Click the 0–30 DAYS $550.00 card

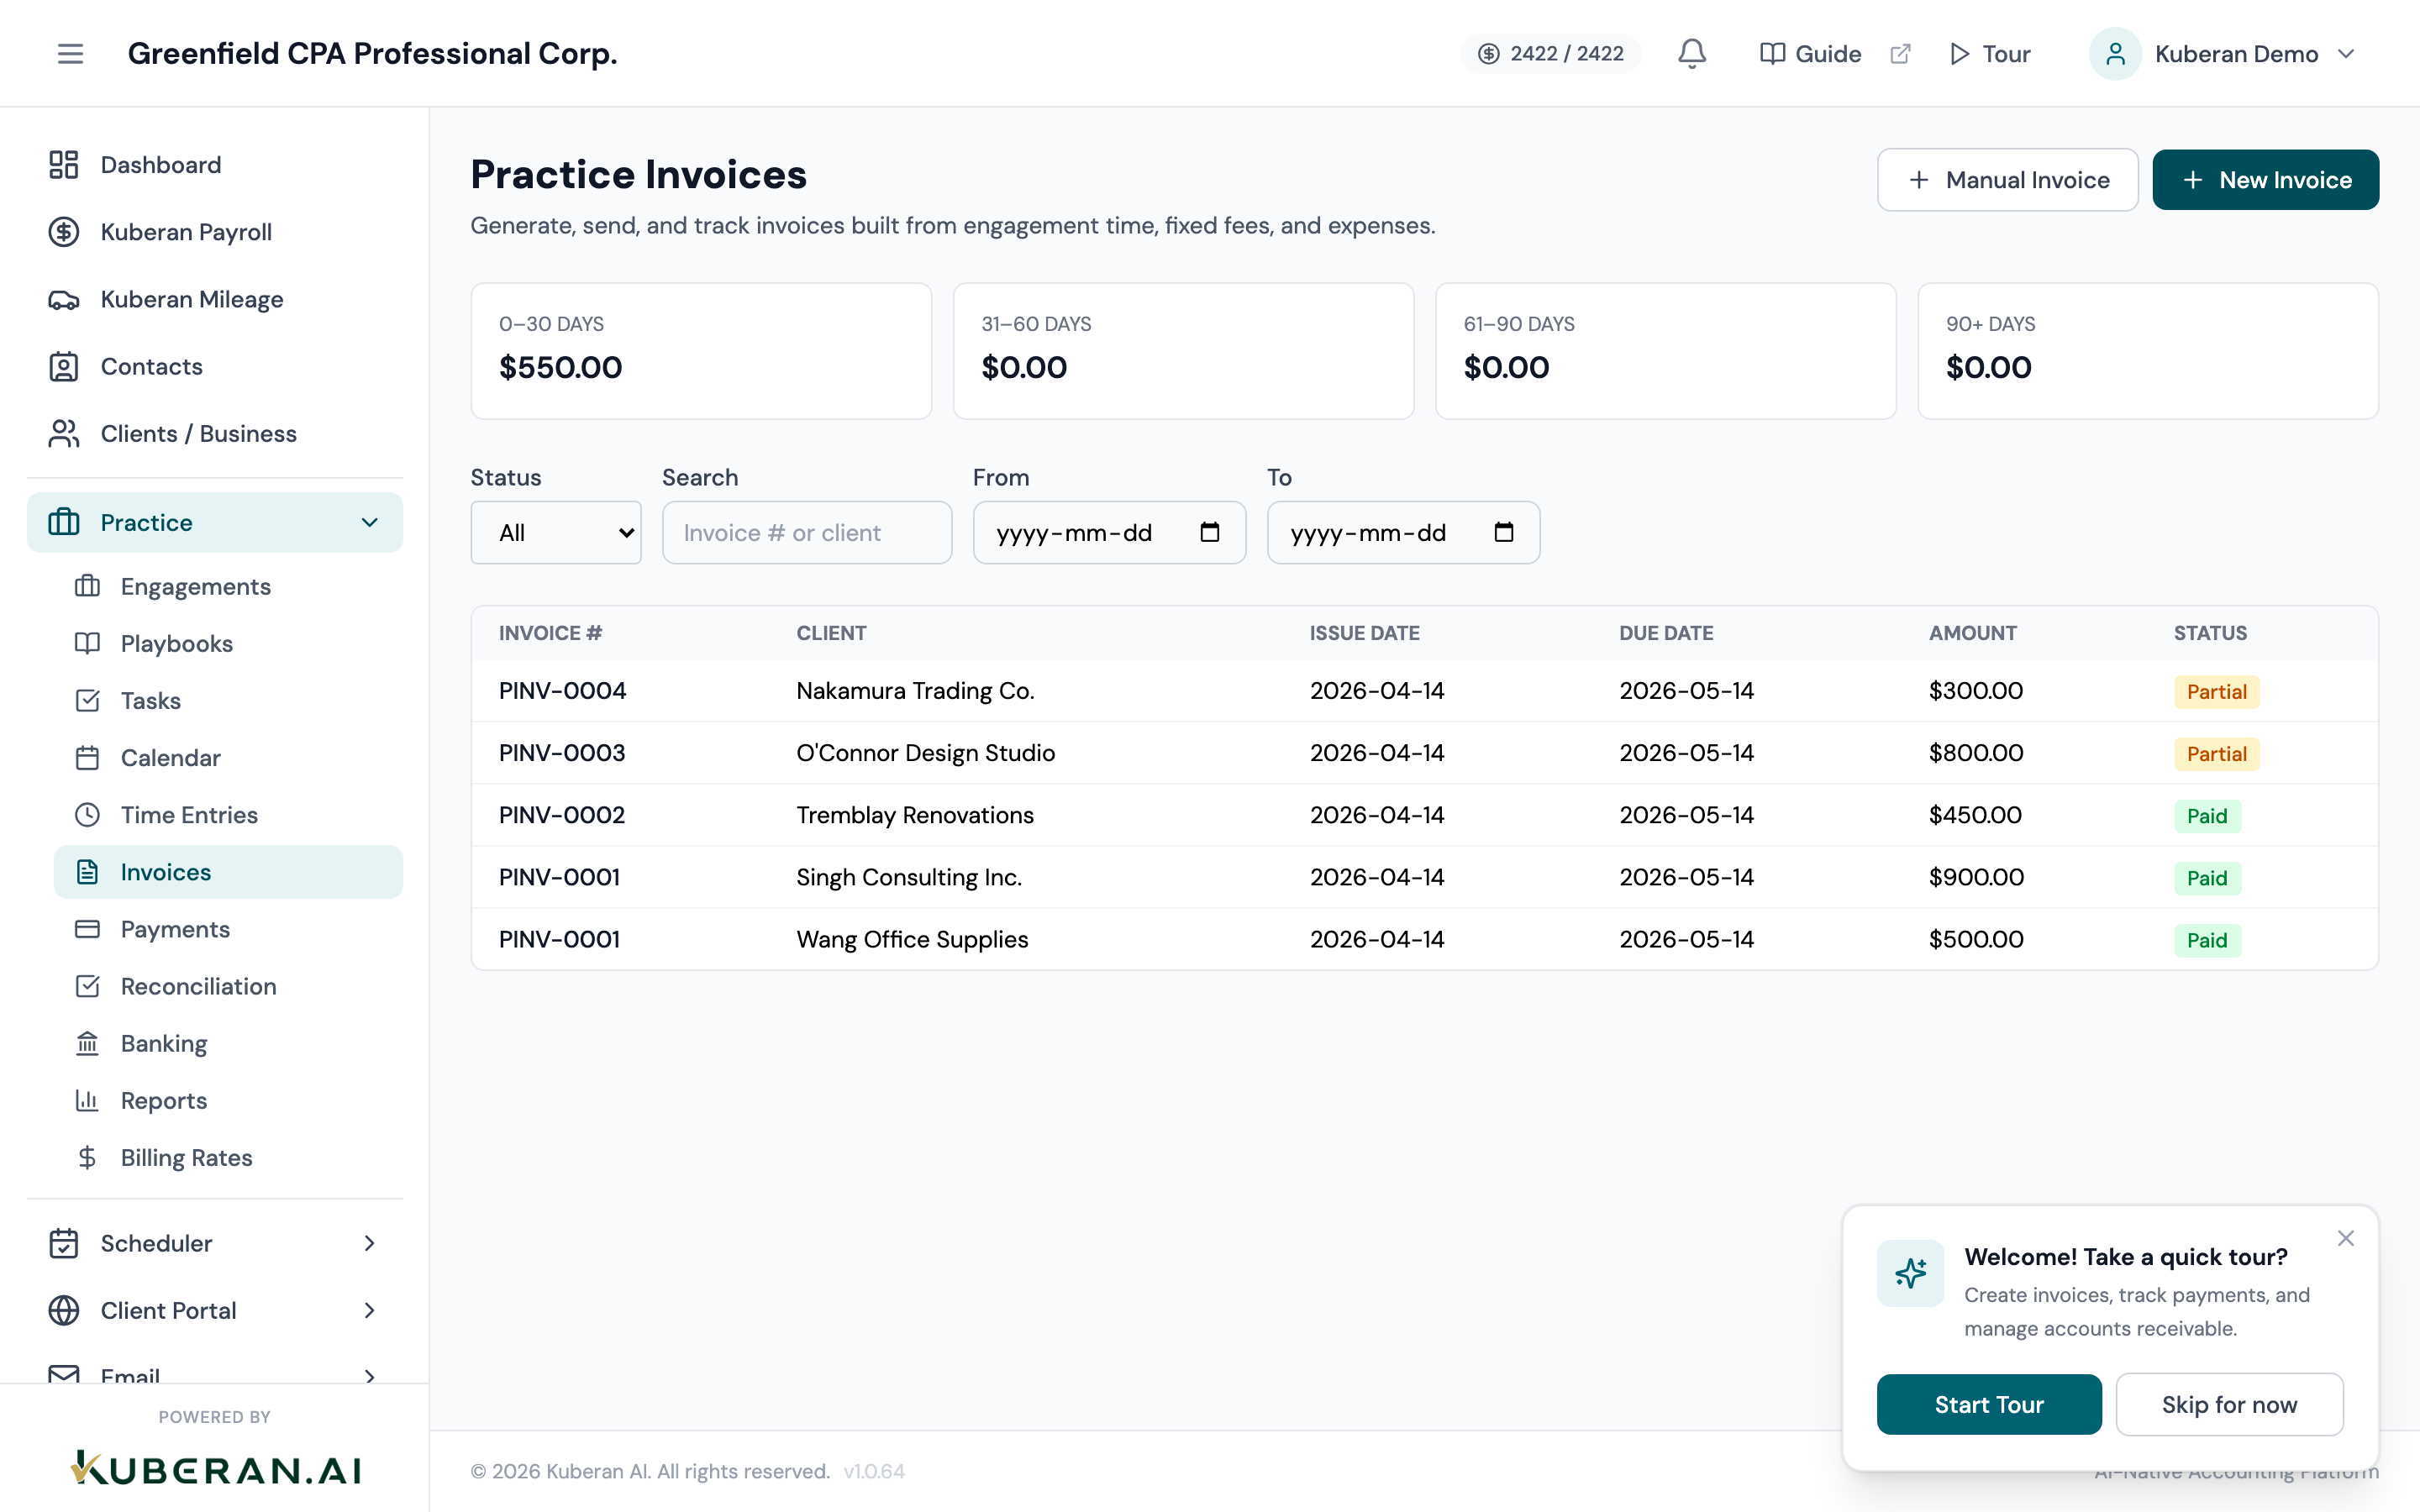pyautogui.click(x=701, y=351)
